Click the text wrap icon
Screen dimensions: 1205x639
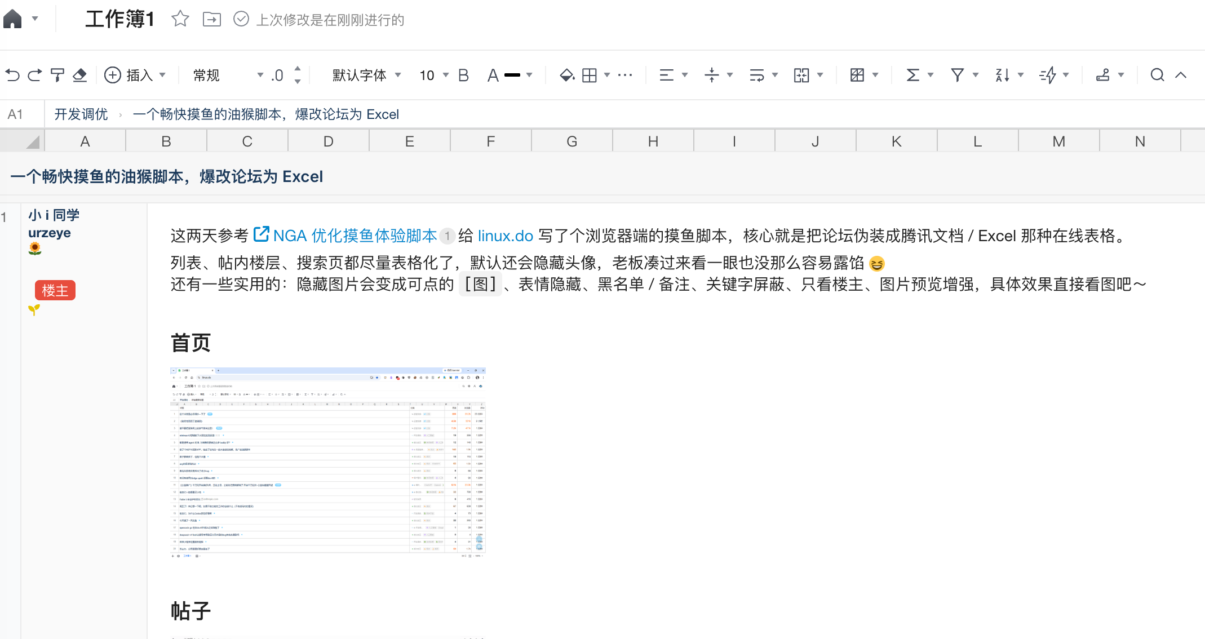tap(757, 75)
